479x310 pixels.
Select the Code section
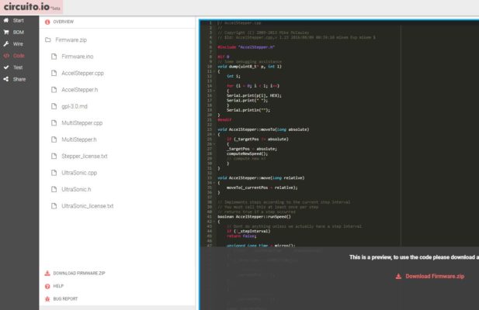[x=19, y=56]
